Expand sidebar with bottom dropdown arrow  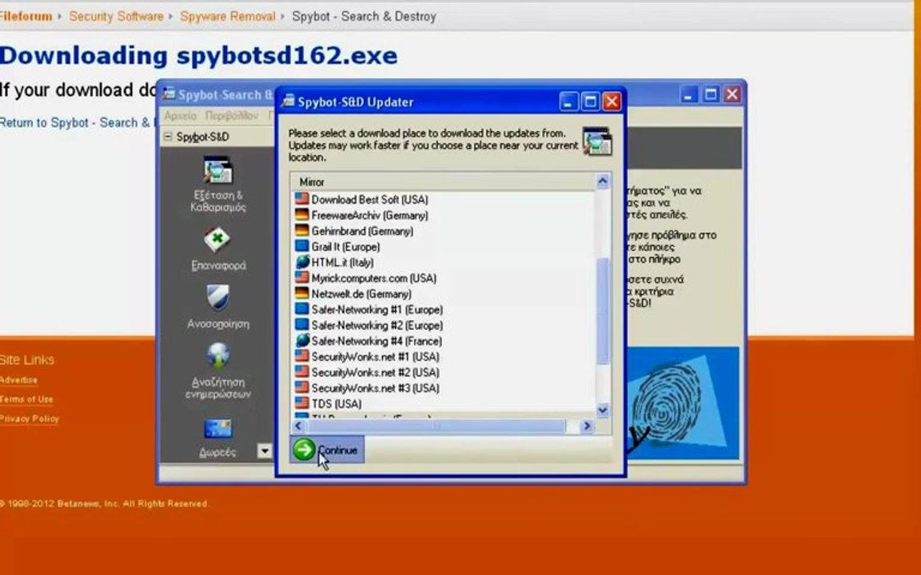(x=265, y=450)
